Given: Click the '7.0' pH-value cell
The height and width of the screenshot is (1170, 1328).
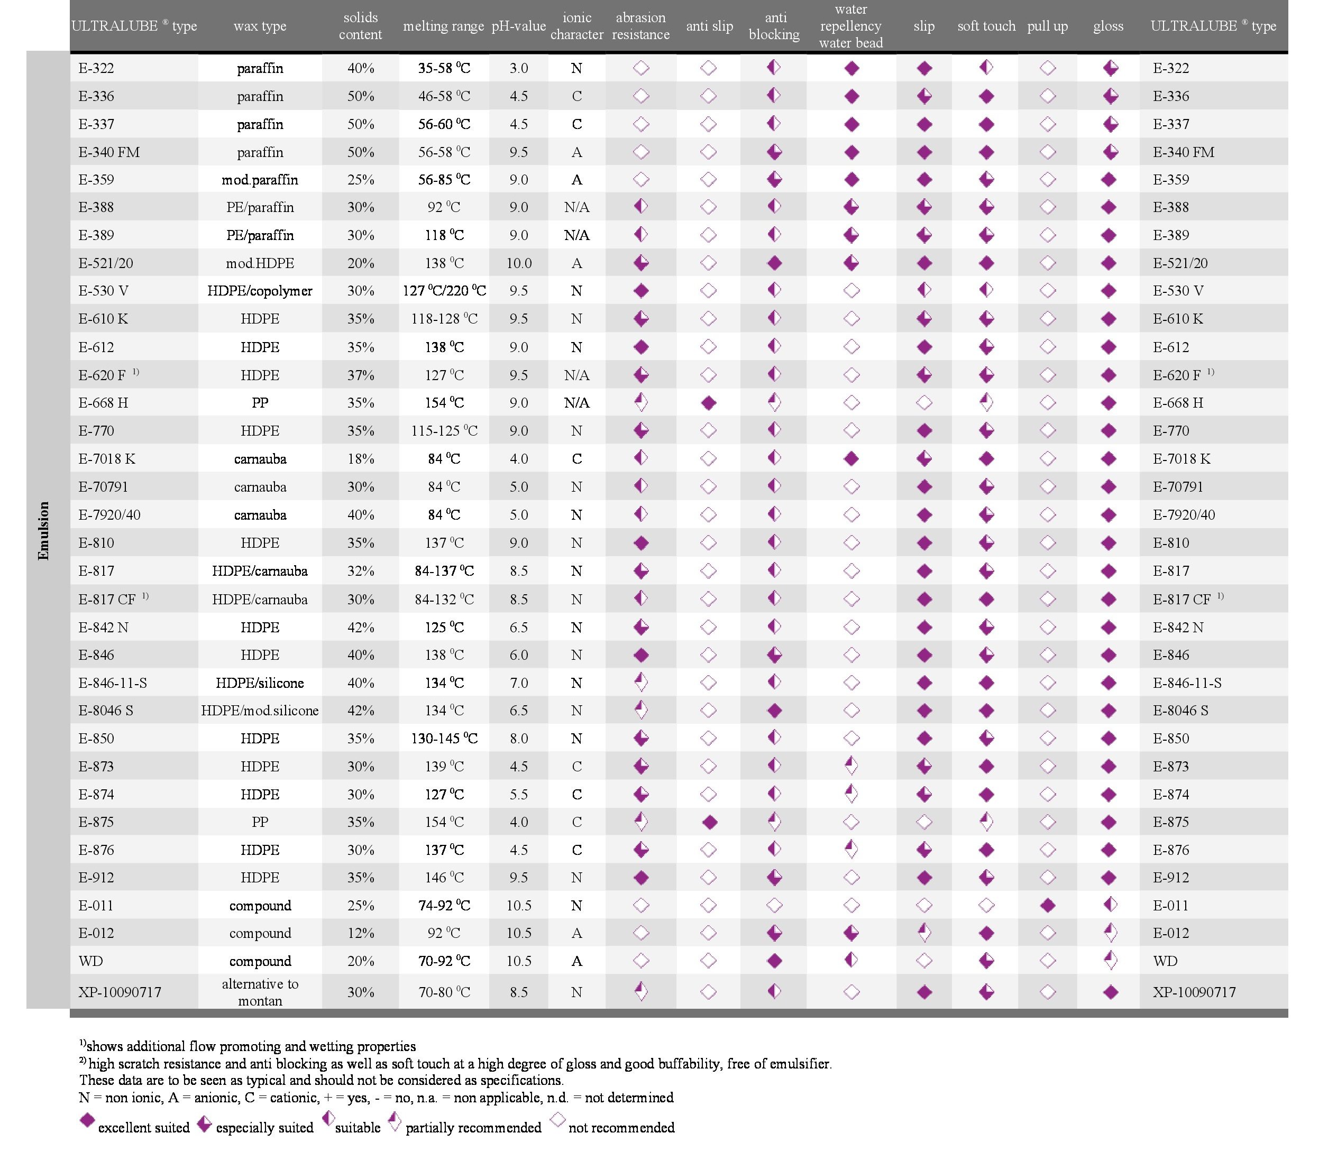Looking at the screenshot, I should (x=519, y=683).
